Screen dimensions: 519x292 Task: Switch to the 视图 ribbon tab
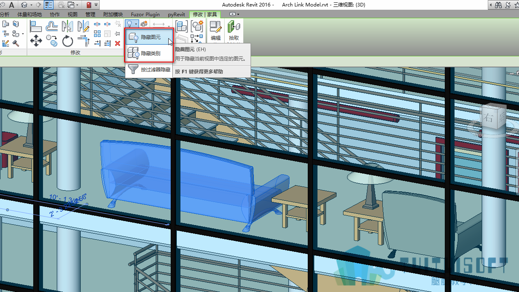click(72, 15)
